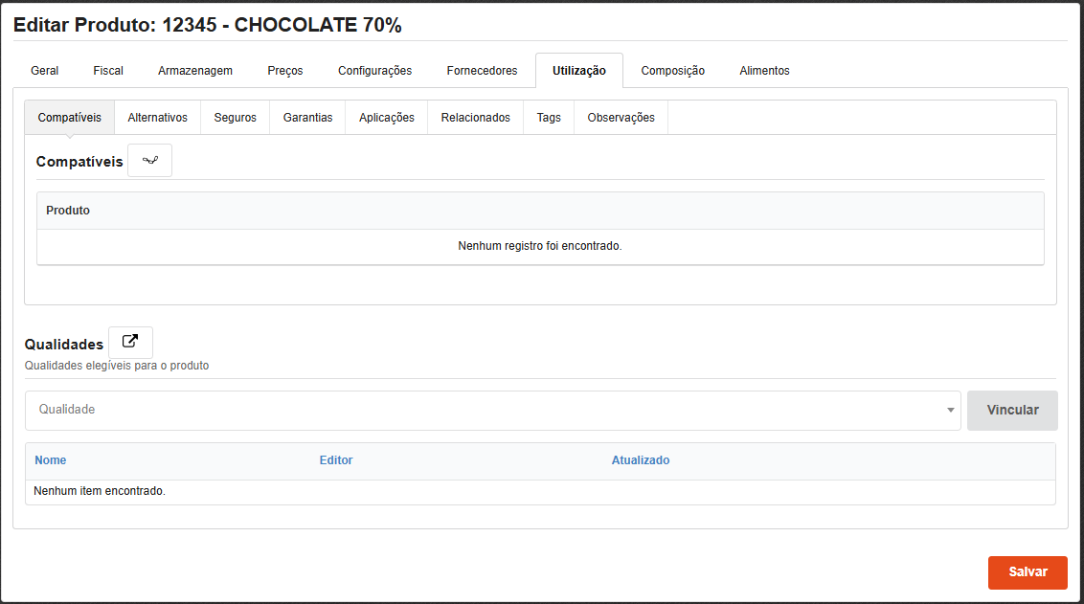Screen dimensions: 1084x604
Task: Sort by the Atualizado column header
Action: pos(640,460)
